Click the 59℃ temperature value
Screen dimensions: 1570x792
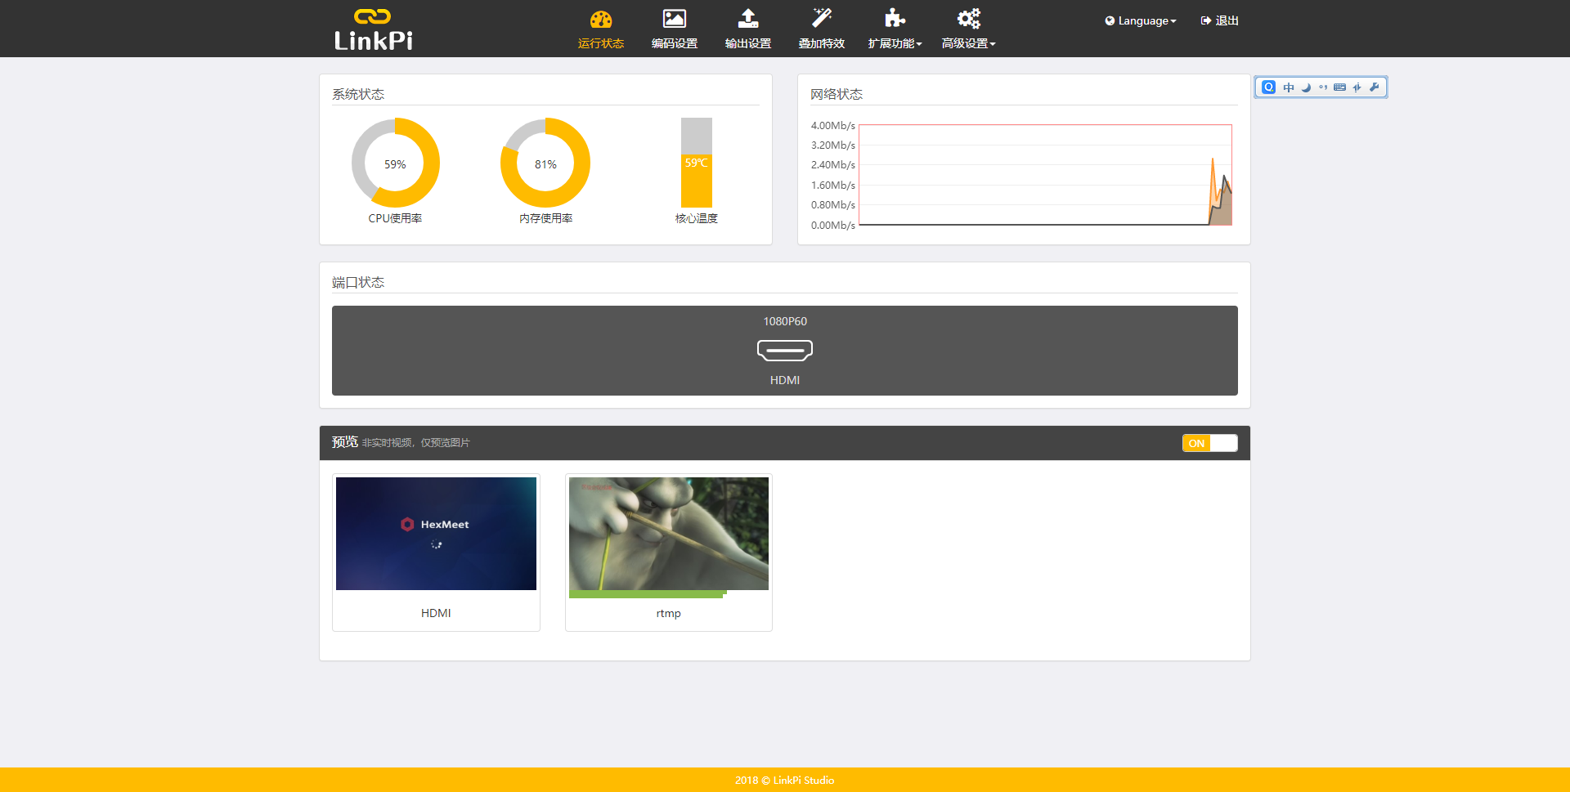point(697,163)
